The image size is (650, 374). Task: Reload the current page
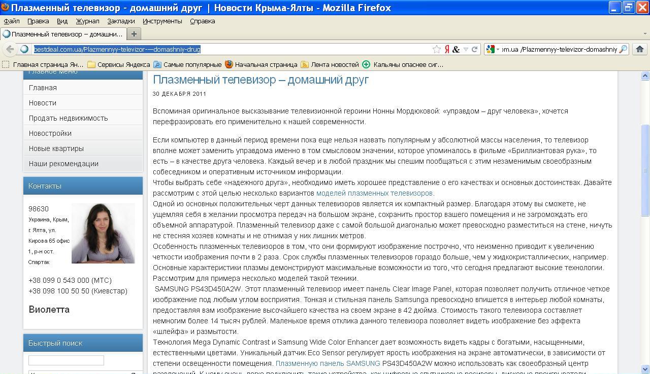(x=474, y=49)
